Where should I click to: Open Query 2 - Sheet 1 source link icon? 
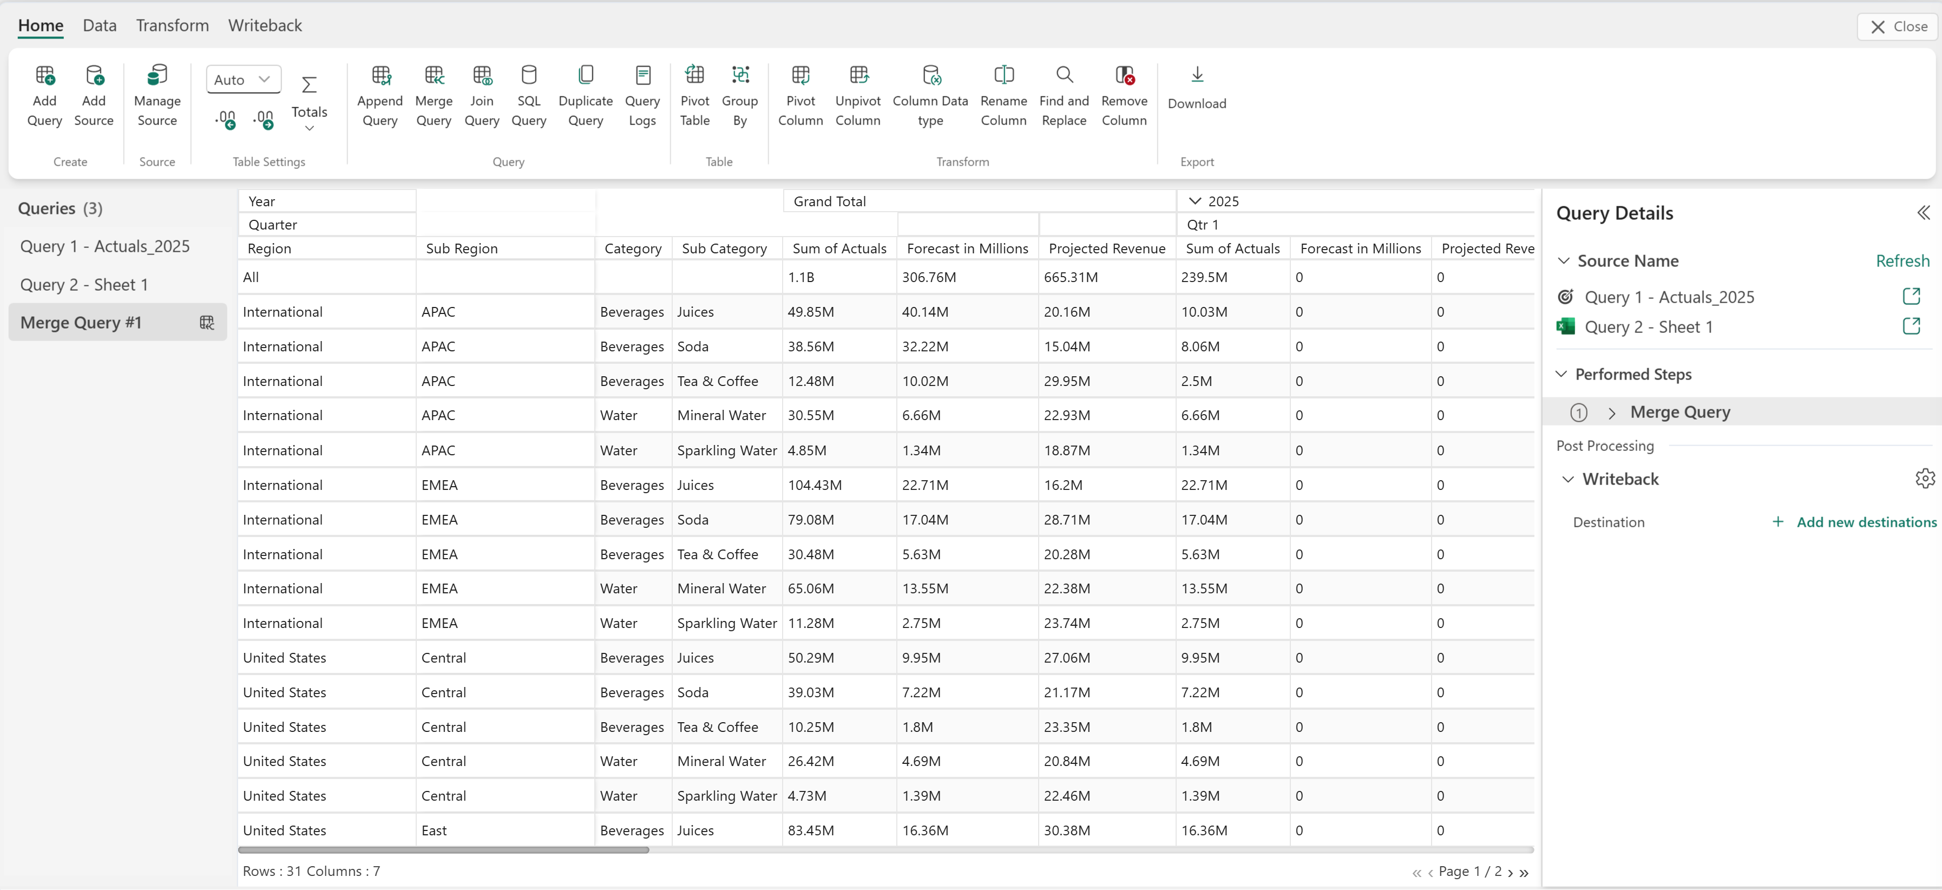pyautogui.click(x=1911, y=326)
